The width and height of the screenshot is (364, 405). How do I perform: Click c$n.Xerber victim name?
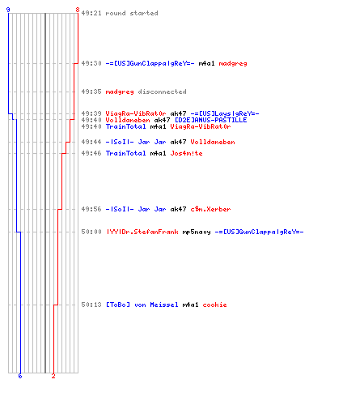[210, 209]
